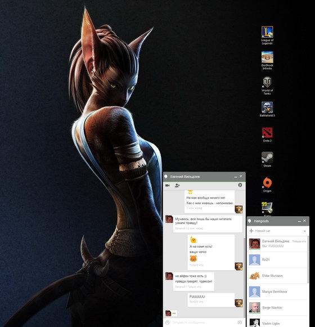Click own avatar next to FUUUUUU message
Image resolution: width=315 pixels, height=327 pixels.
(238, 303)
